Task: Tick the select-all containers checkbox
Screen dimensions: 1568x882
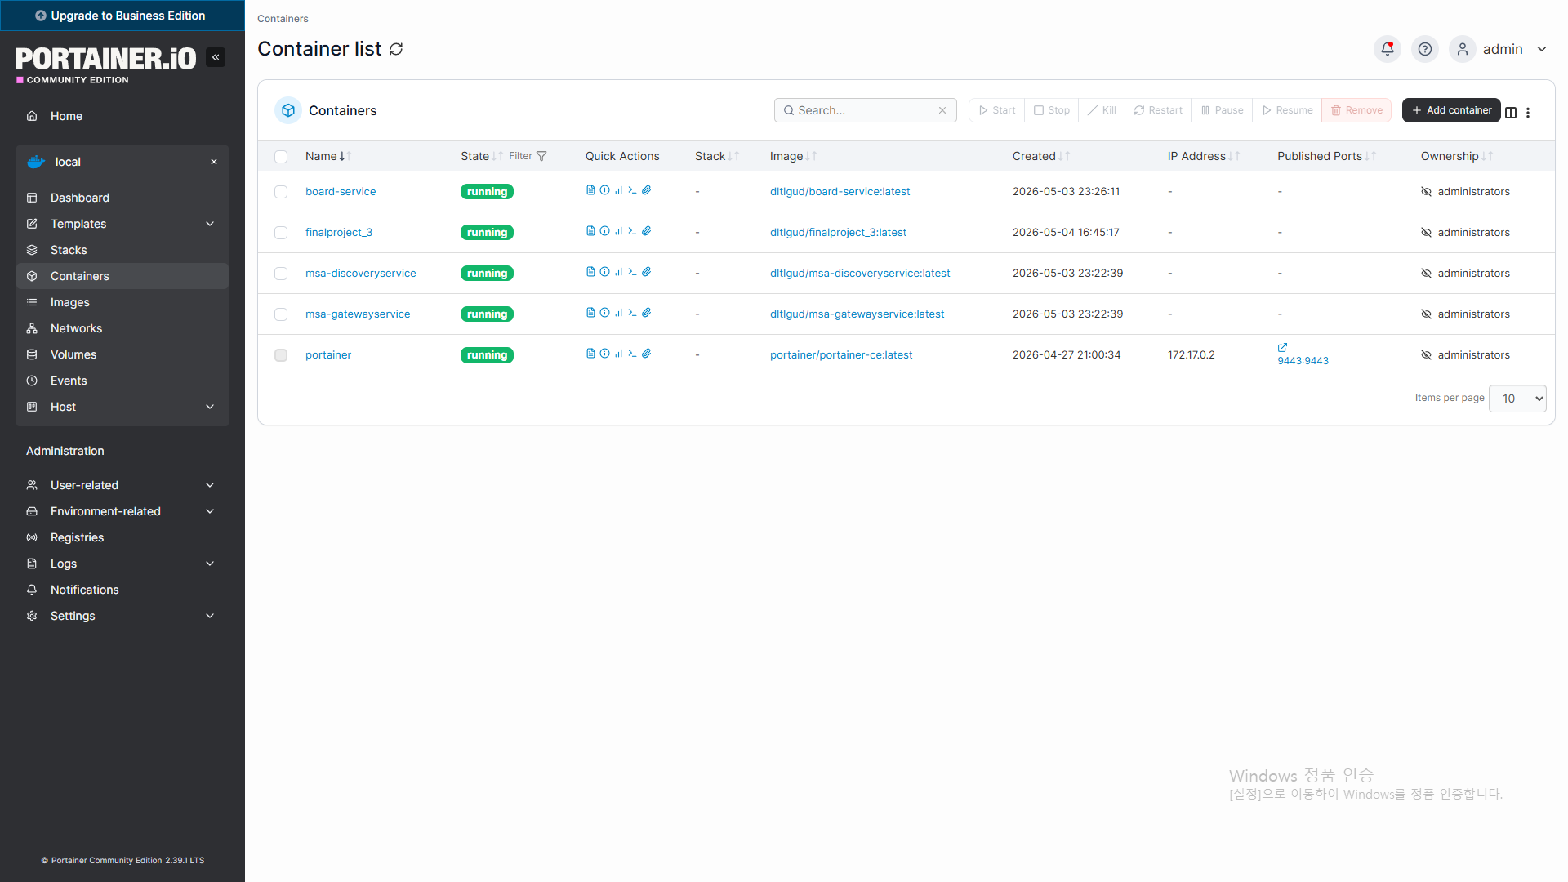Action: point(281,157)
